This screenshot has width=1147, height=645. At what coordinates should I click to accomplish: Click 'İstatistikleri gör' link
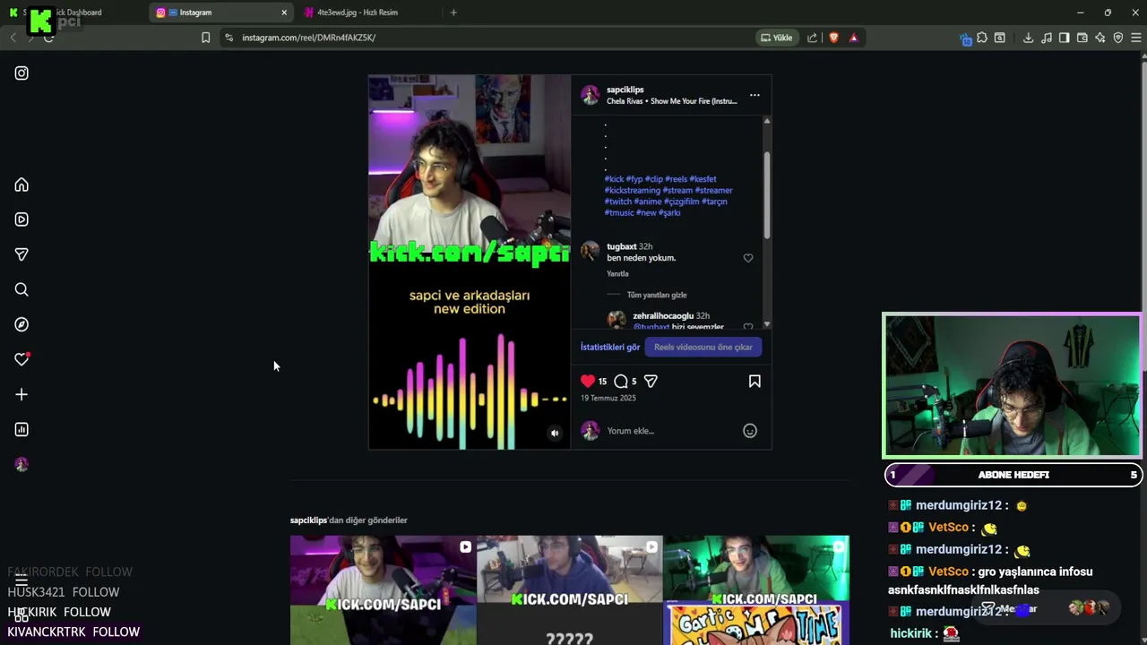(610, 347)
